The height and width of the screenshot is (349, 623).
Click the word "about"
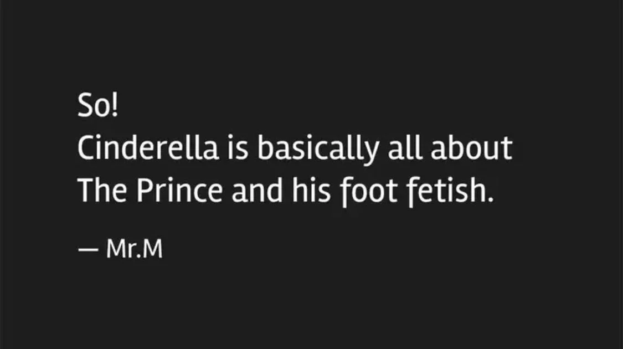pos(472,147)
